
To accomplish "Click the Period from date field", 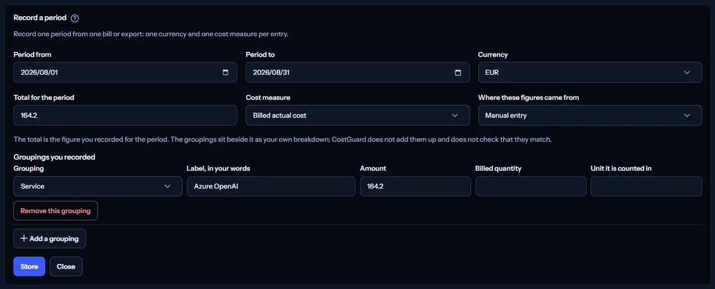I will [x=125, y=73].
